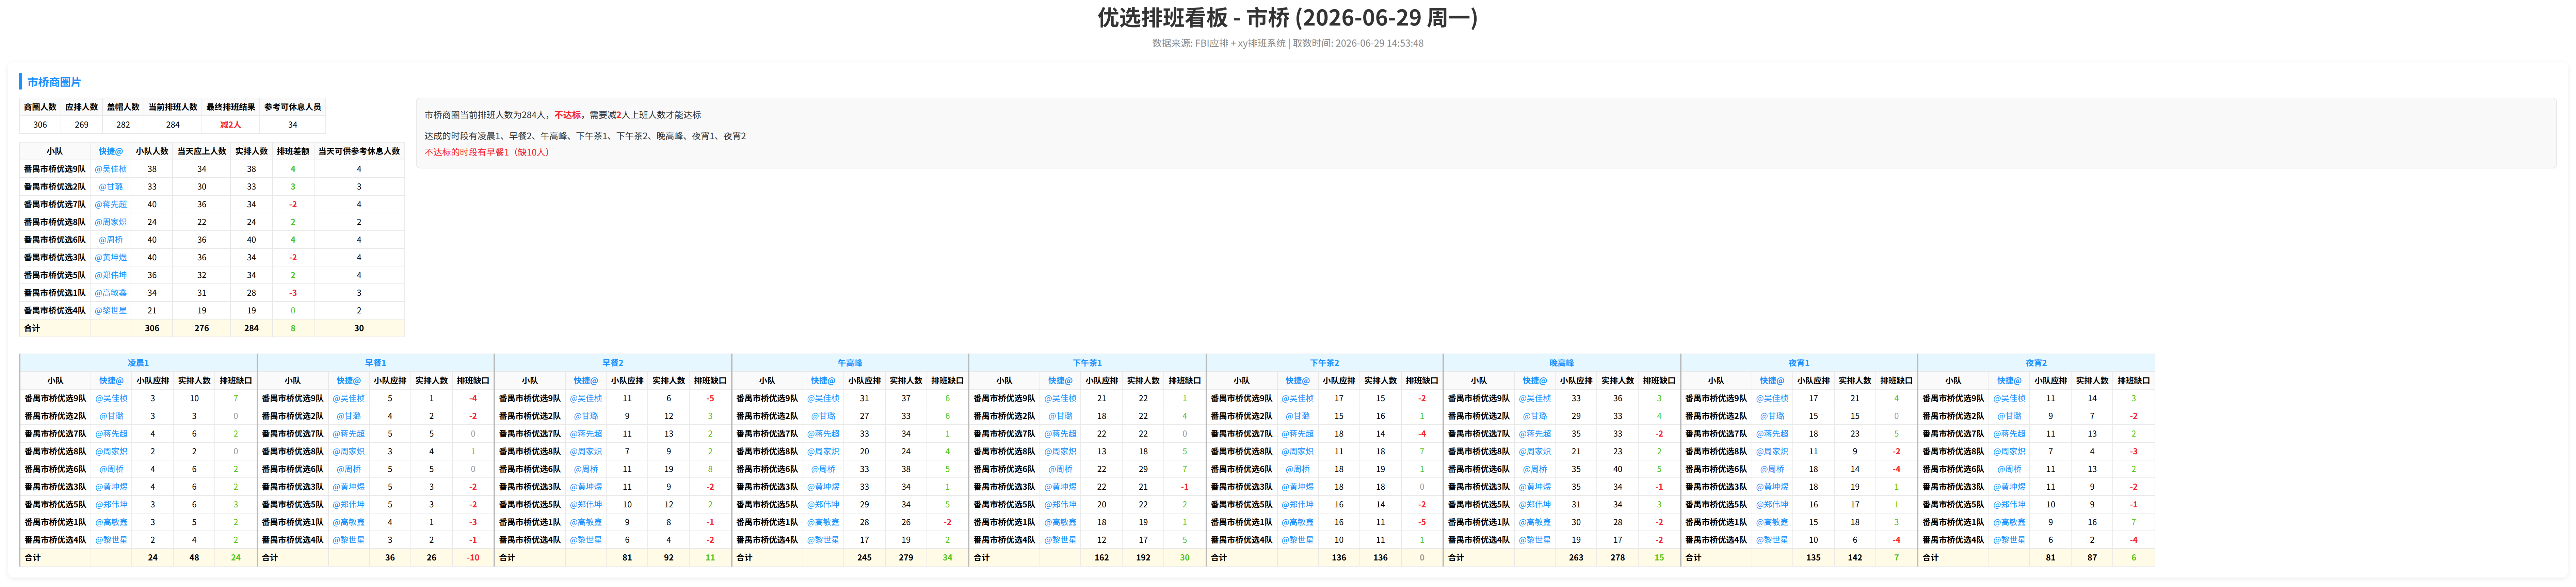Viewport: 2576px width, 587px height.
Task: Click the 快捷@ header in the 凌晨1 table
Action: (x=111, y=381)
